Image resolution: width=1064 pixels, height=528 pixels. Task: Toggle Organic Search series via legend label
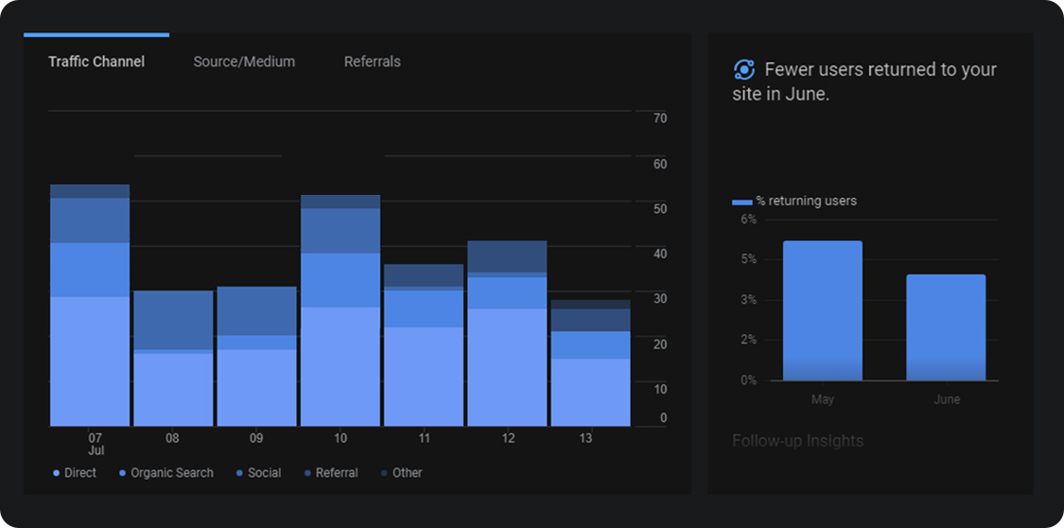click(x=171, y=473)
